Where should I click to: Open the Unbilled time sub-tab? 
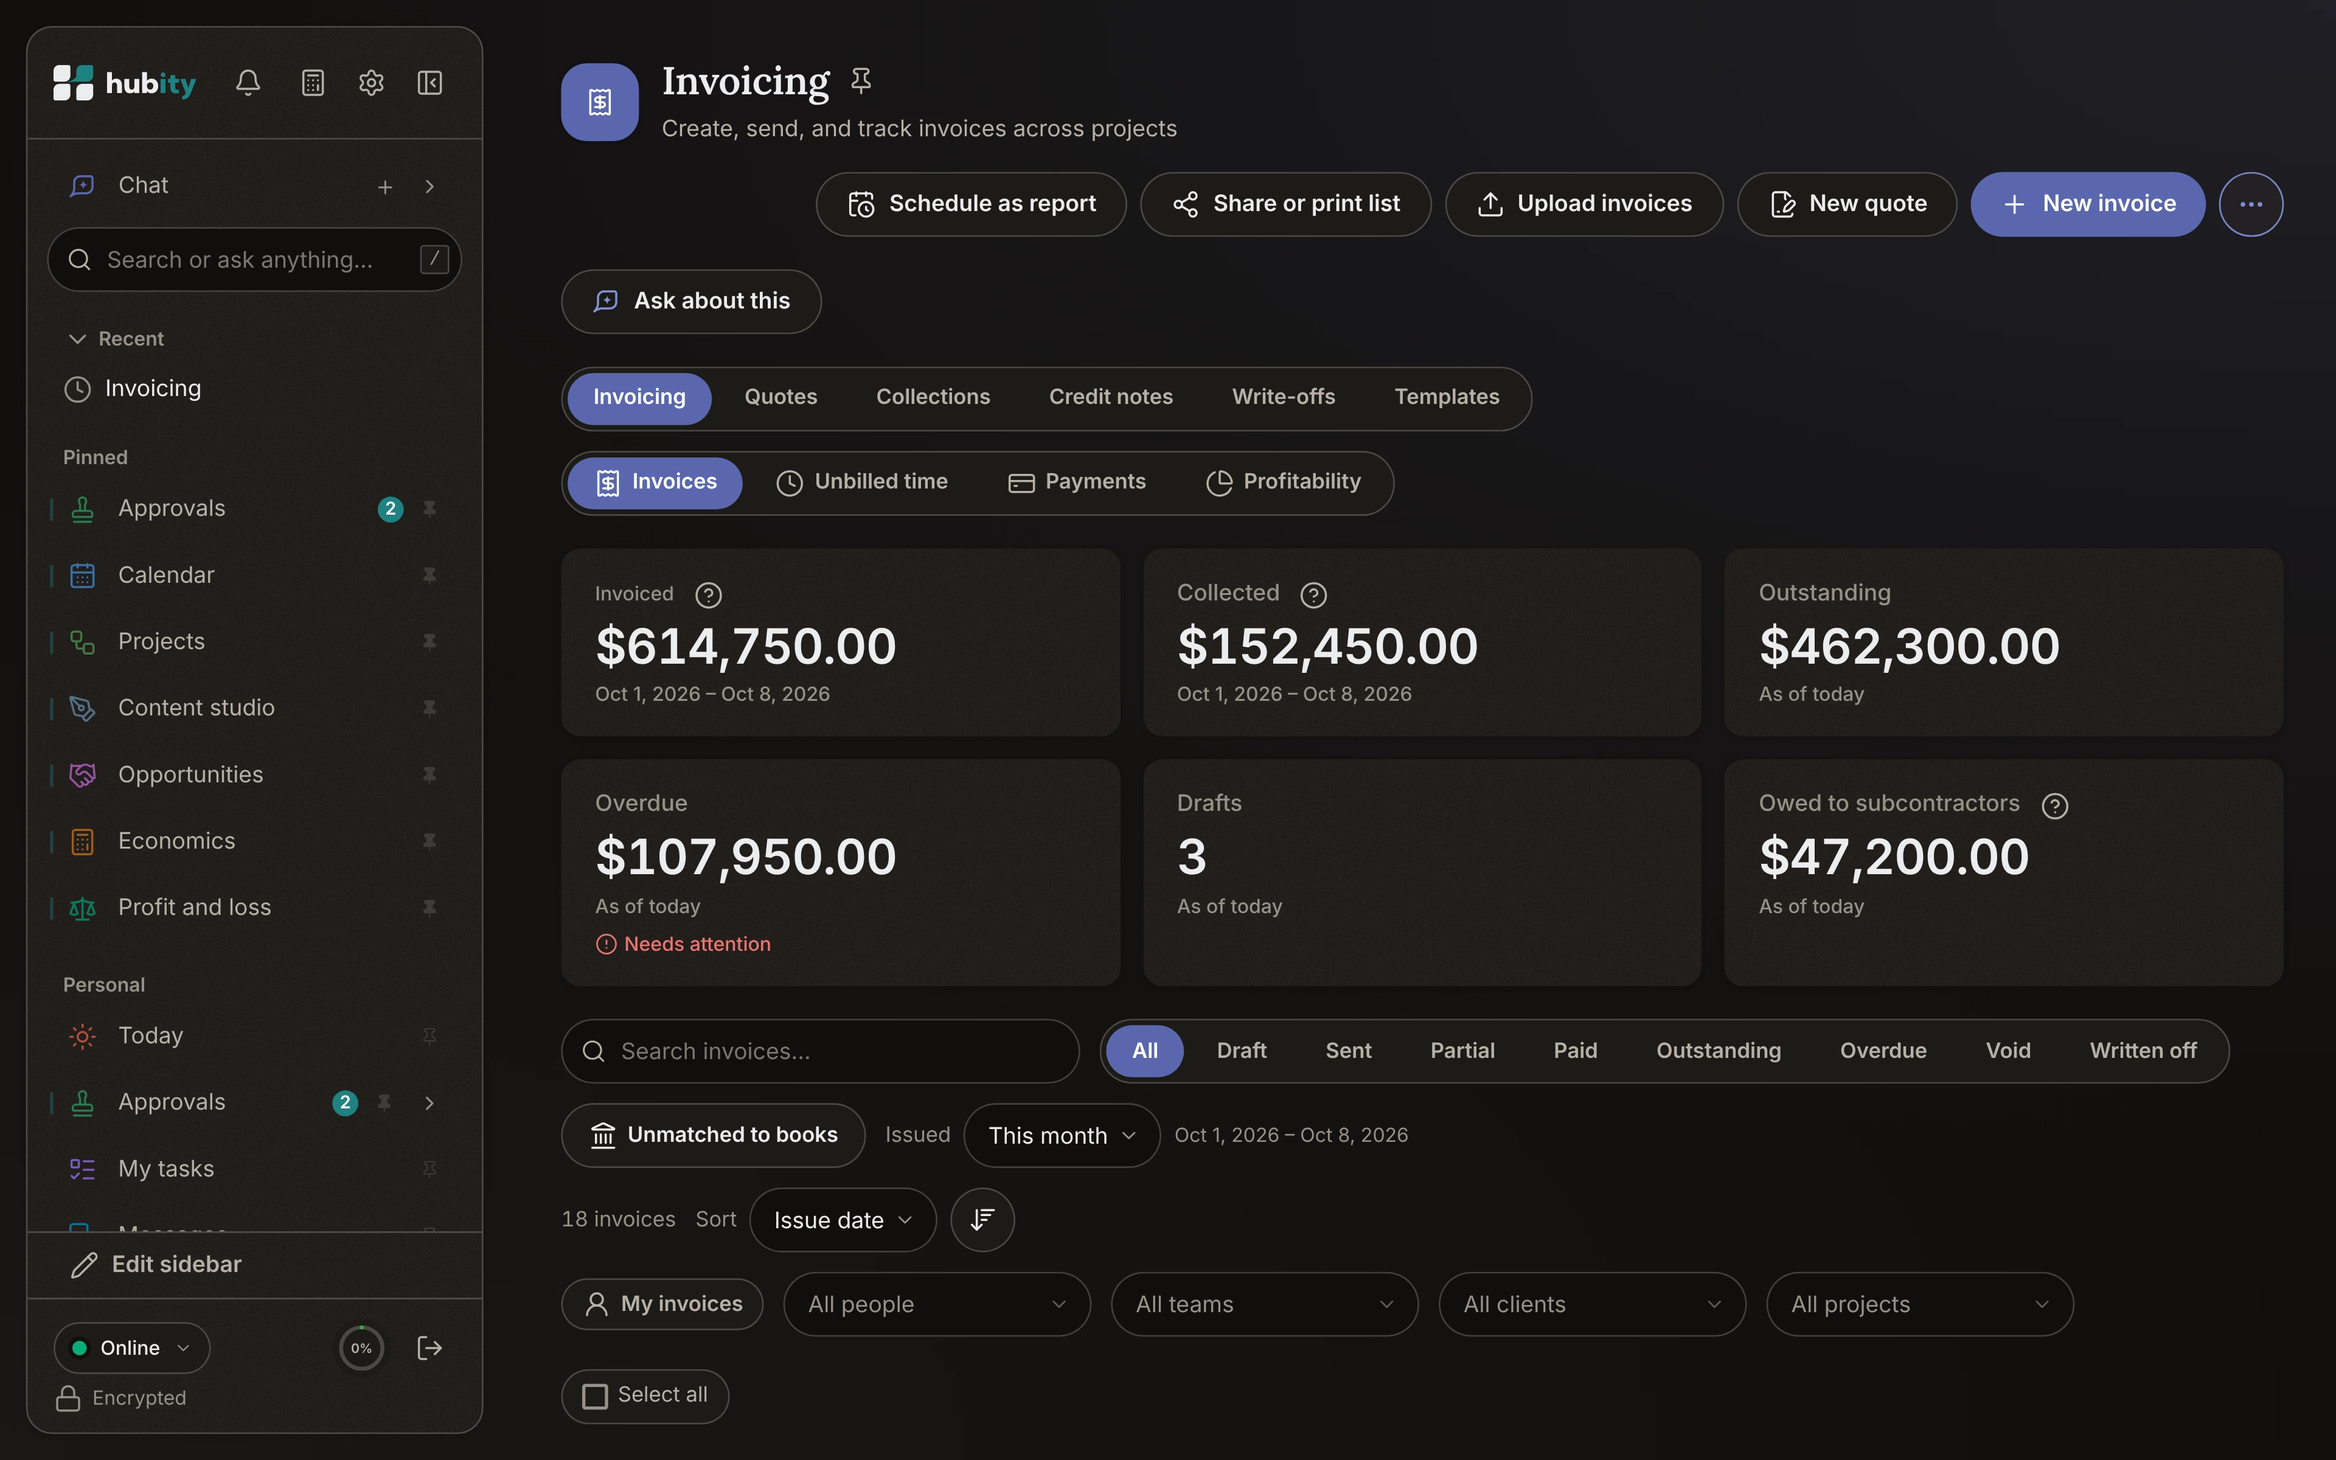(x=862, y=483)
